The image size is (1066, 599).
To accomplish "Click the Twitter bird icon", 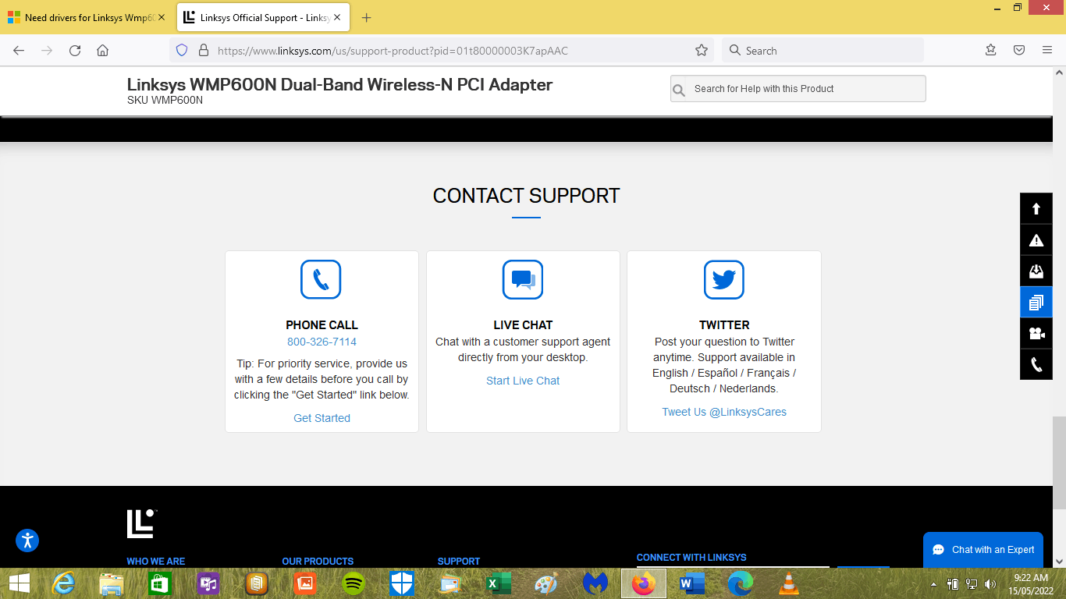I will click(x=724, y=279).
